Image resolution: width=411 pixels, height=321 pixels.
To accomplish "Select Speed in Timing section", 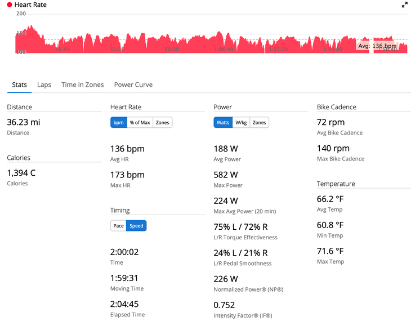I will pyautogui.click(x=136, y=226).
